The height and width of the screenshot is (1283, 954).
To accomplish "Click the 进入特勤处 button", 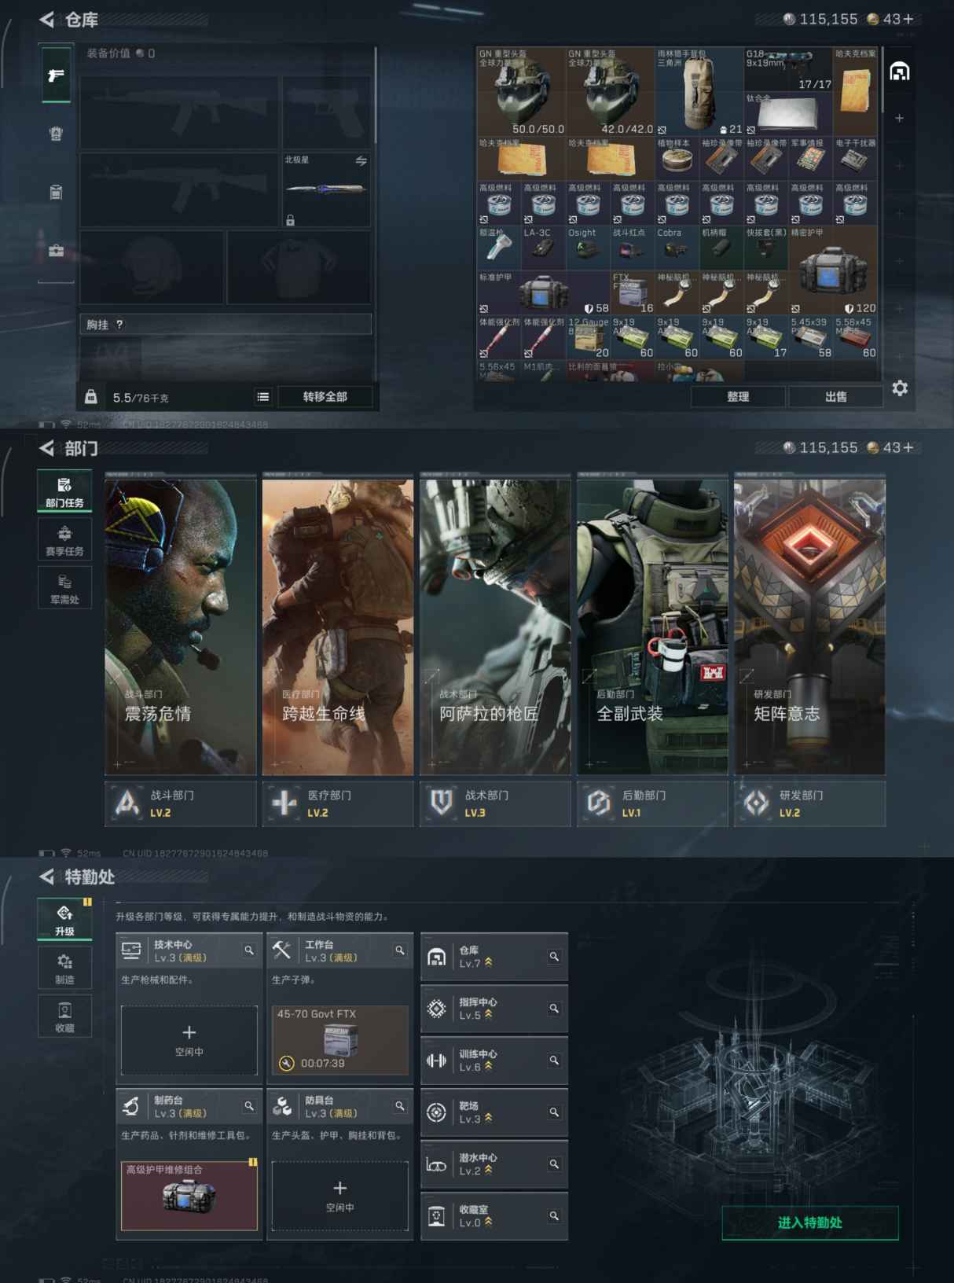I will click(809, 1222).
